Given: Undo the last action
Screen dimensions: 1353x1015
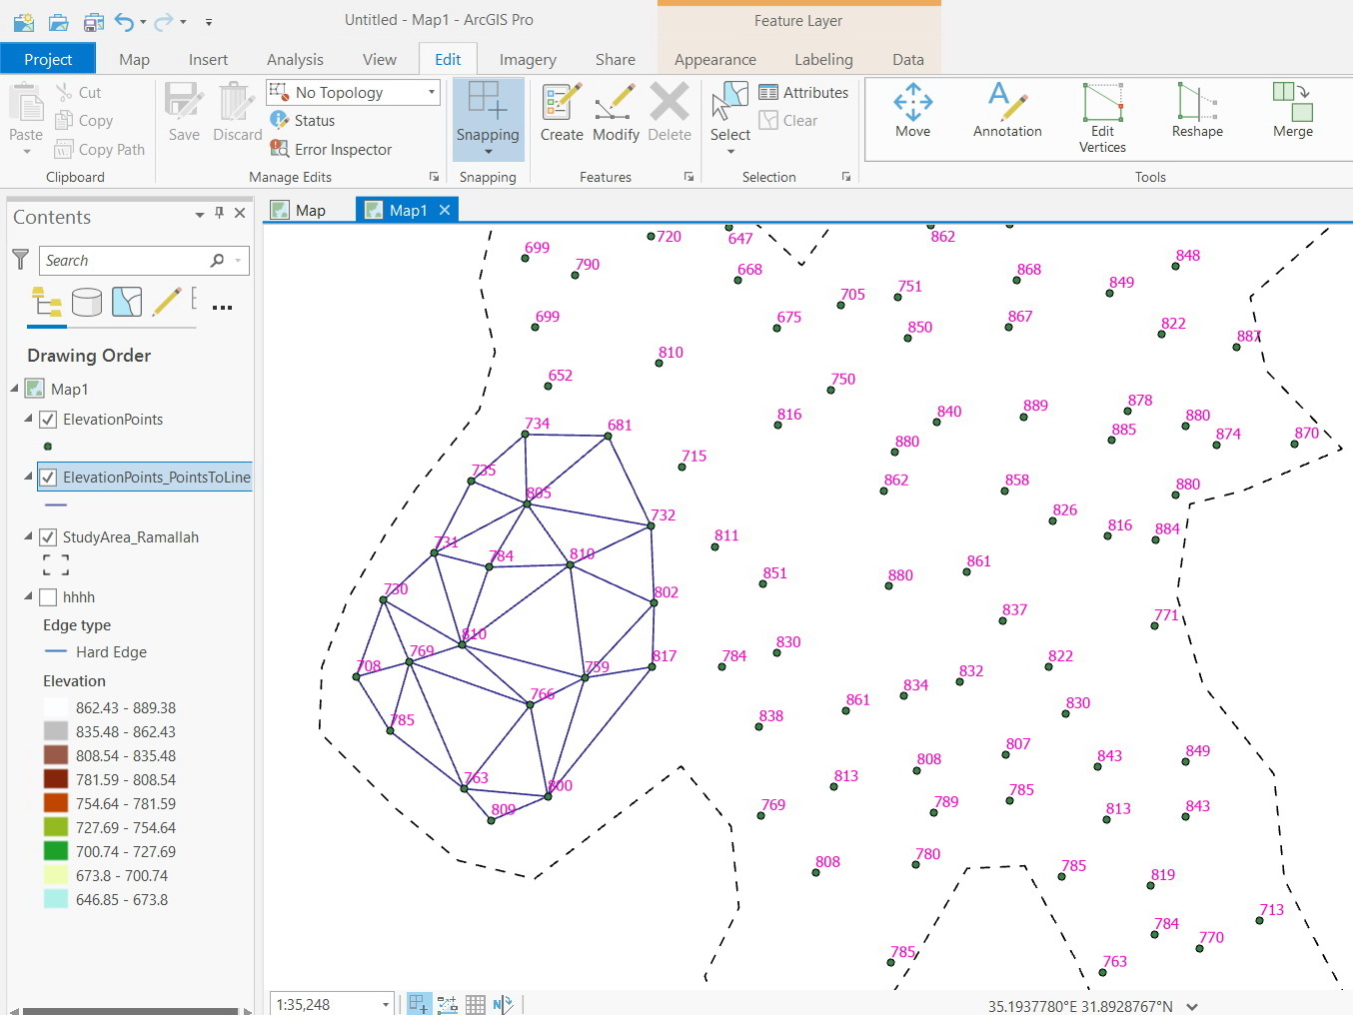Looking at the screenshot, I should tap(125, 21).
